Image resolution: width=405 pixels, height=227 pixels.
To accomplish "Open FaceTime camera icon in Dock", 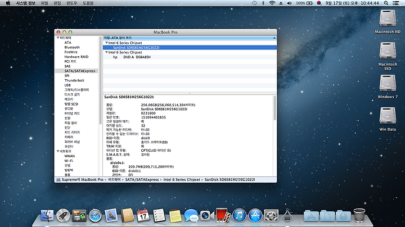I will [x=207, y=216].
